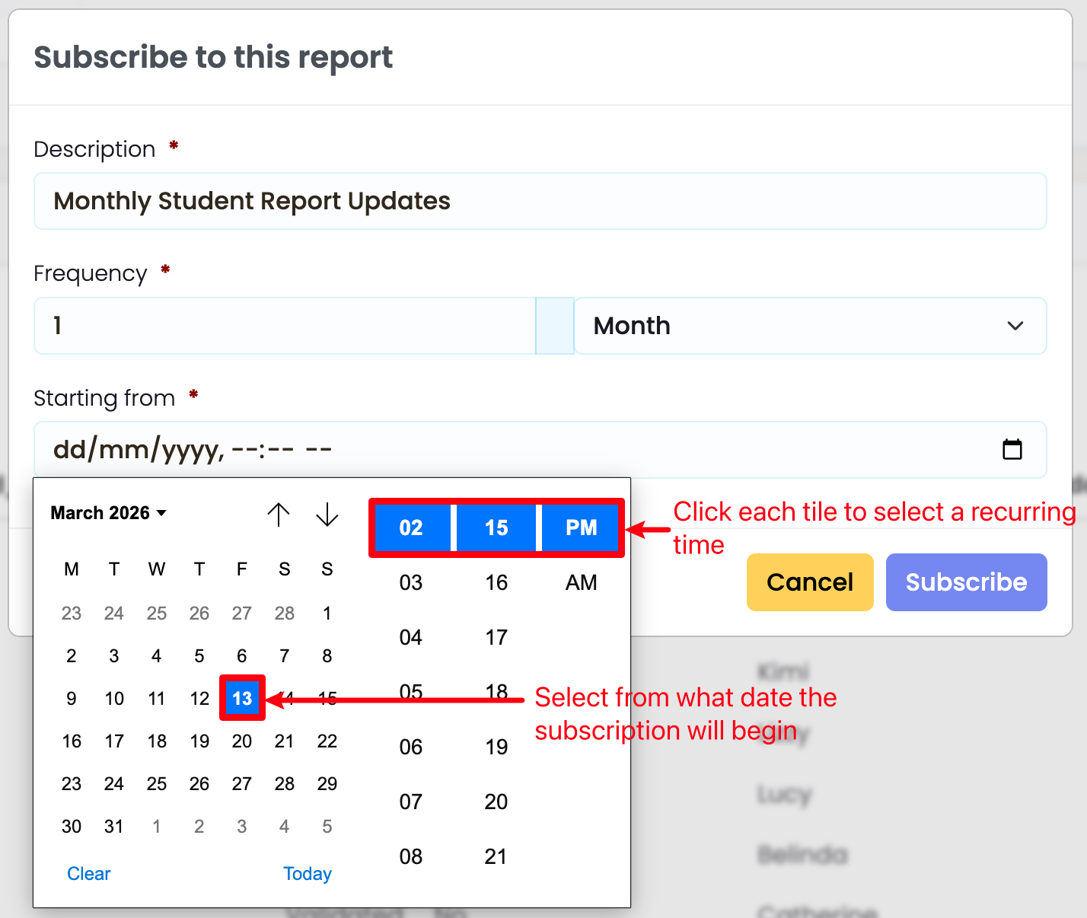Click the calendar icon in Starting from field
The image size is (1087, 918).
(1012, 450)
